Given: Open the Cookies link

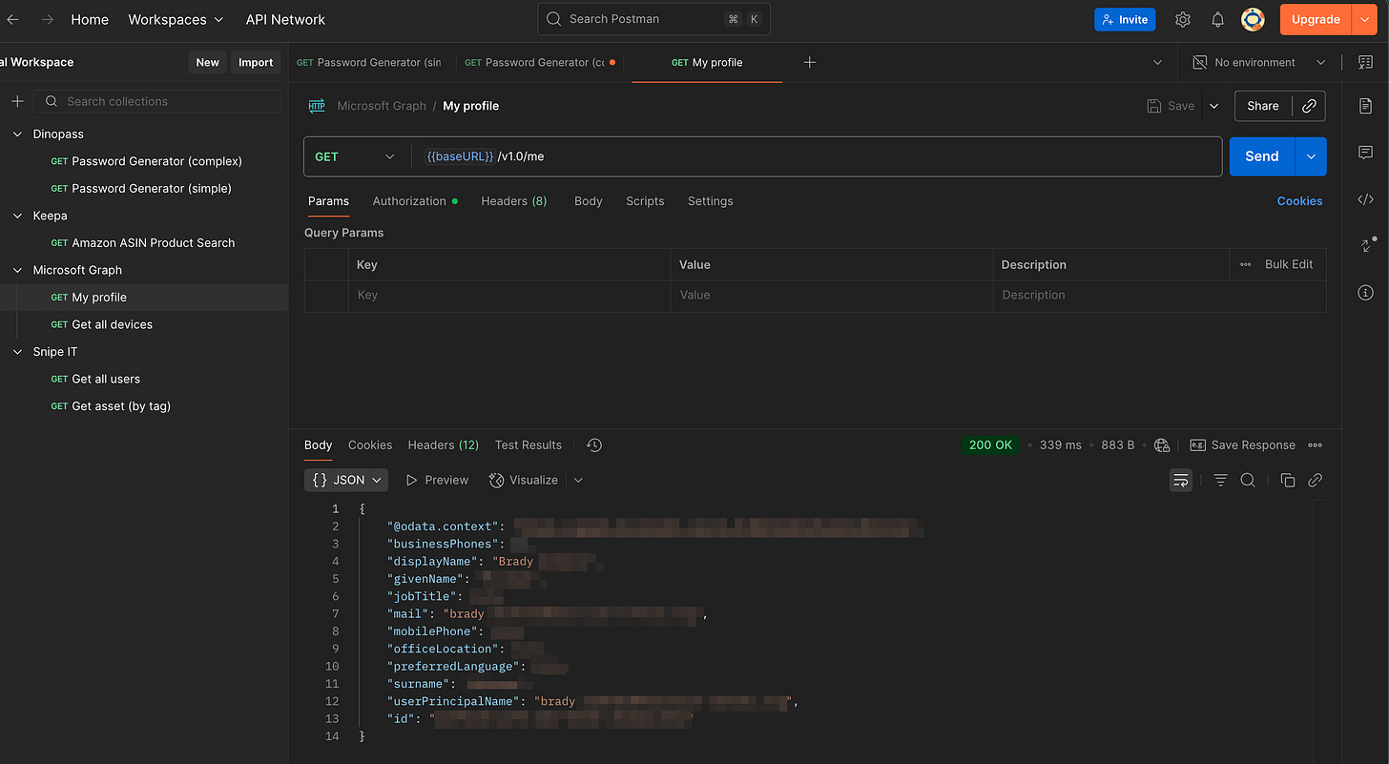Looking at the screenshot, I should (x=1299, y=201).
